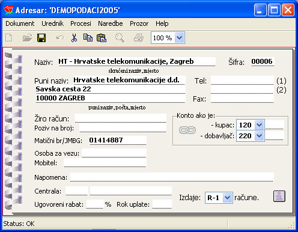The image size is (298, 232).
Task: Click the Rok uplate field
Action: 162,204
